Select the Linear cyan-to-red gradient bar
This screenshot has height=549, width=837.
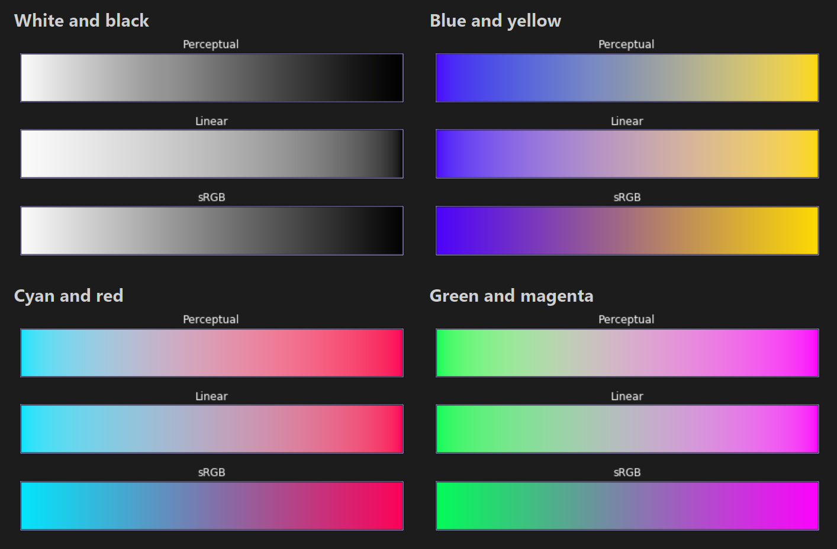click(x=211, y=428)
